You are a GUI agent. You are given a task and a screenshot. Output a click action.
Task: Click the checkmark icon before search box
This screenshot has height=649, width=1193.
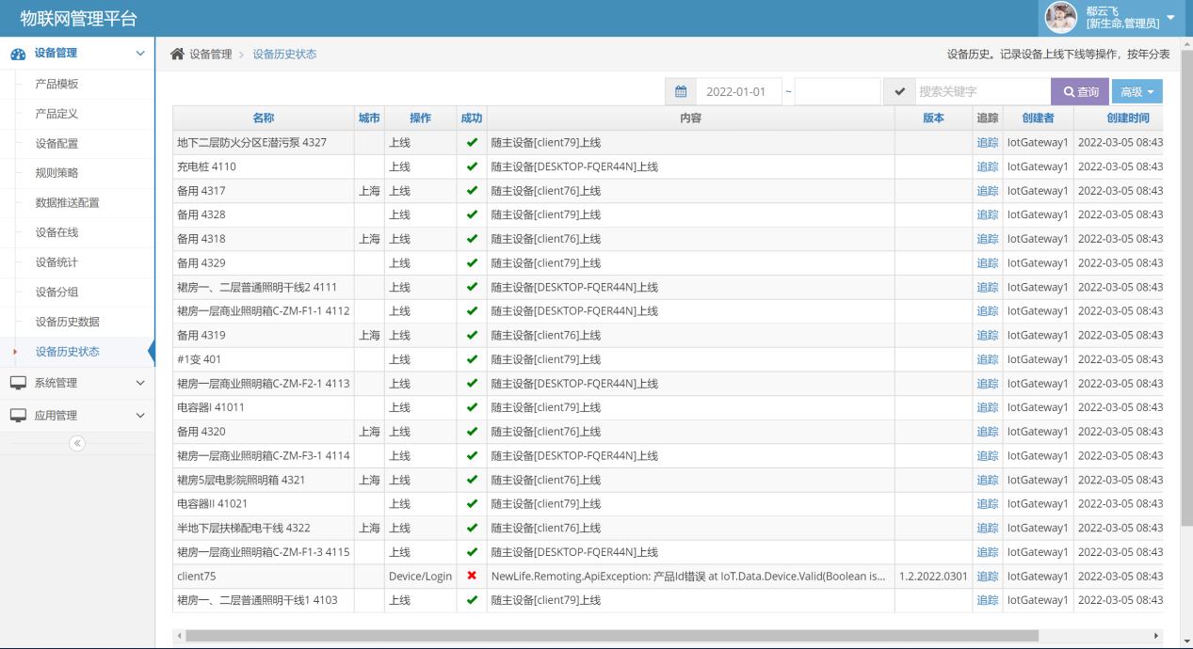pos(899,91)
